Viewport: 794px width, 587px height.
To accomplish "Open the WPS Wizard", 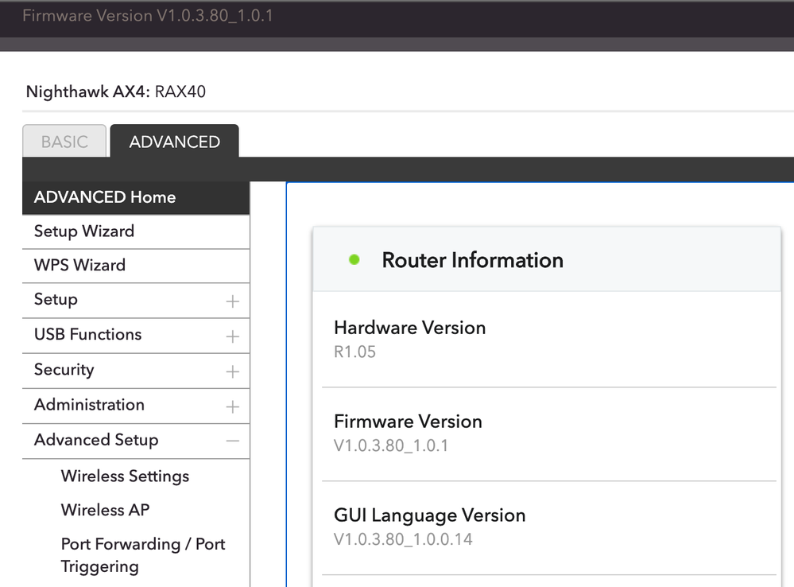I will click(136, 266).
